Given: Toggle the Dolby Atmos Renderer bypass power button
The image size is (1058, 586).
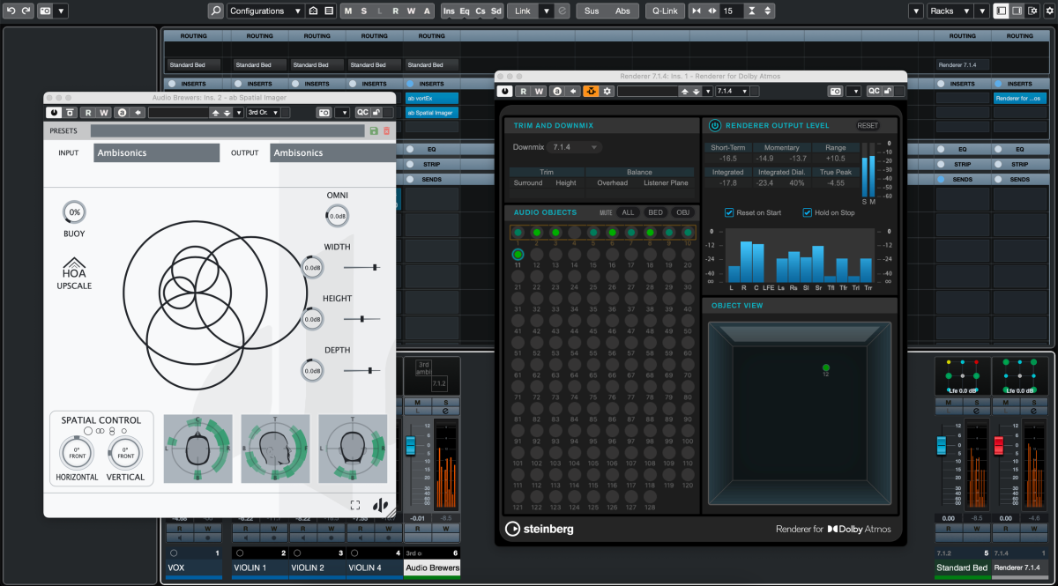Looking at the screenshot, I should tap(505, 91).
